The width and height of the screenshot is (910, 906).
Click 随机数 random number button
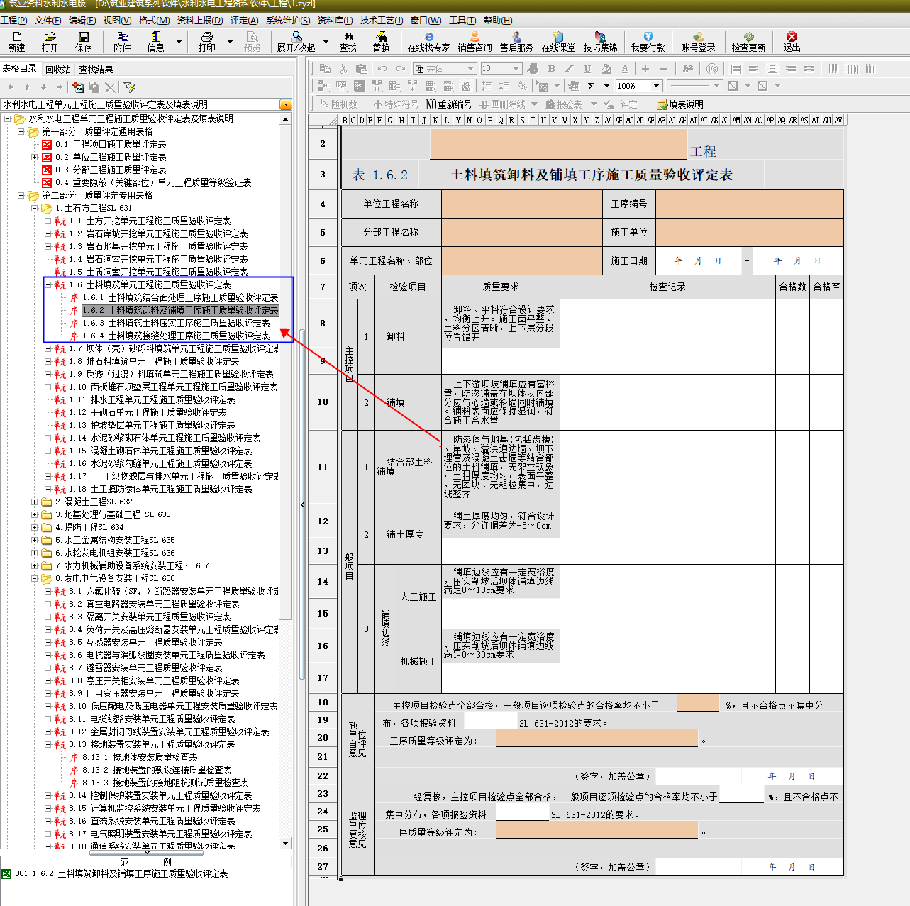click(338, 104)
